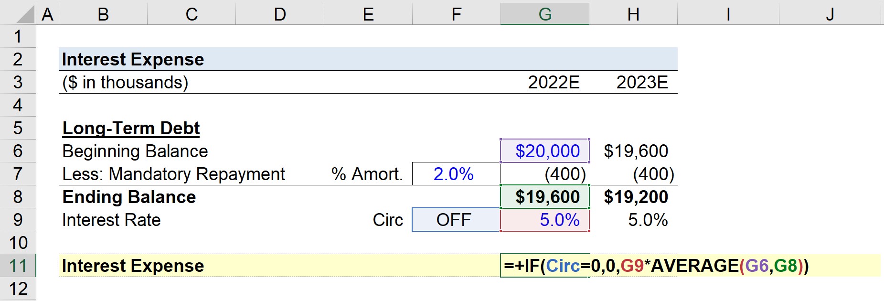Screen dimensions: 884x301
Task: Click the Ending Balance label
Action: coord(129,197)
